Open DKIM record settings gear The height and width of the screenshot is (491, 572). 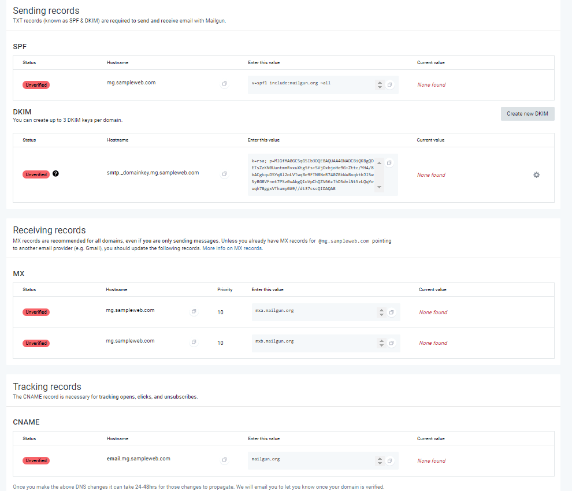click(x=536, y=174)
